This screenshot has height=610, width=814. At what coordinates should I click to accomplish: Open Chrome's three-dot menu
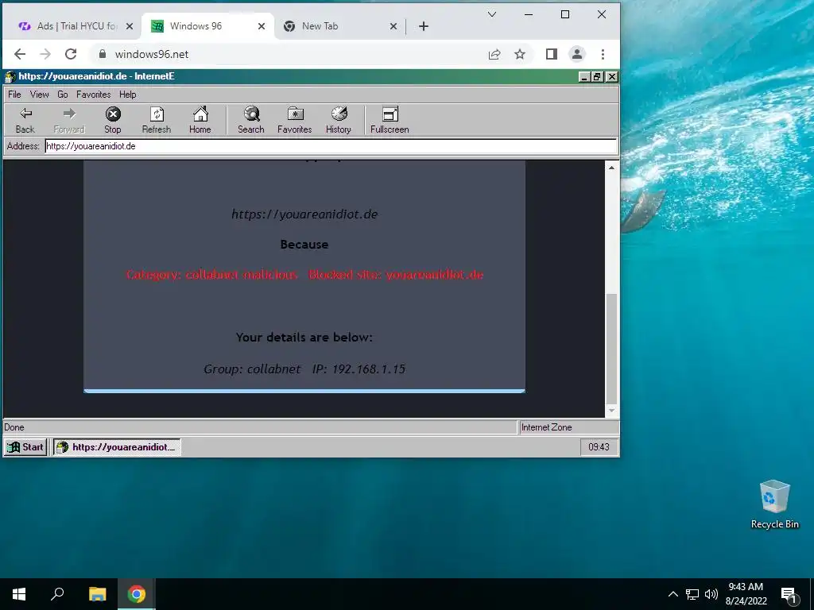603,54
